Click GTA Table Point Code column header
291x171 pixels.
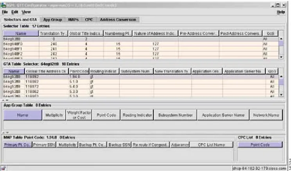click(79, 71)
